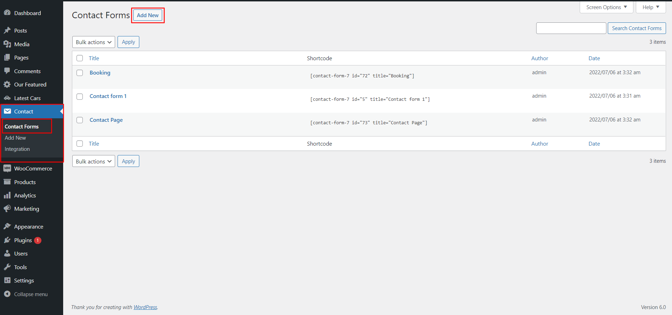Open the Contact Page form link
Image resolution: width=672 pixels, height=315 pixels.
(x=106, y=120)
